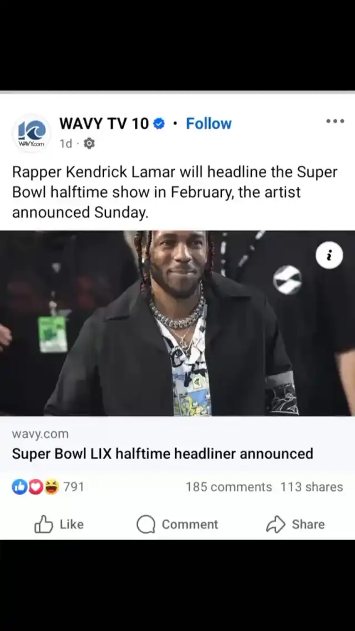View the 185 comments
The width and height of the screenshot is (355, 631).
click(229, 487)
